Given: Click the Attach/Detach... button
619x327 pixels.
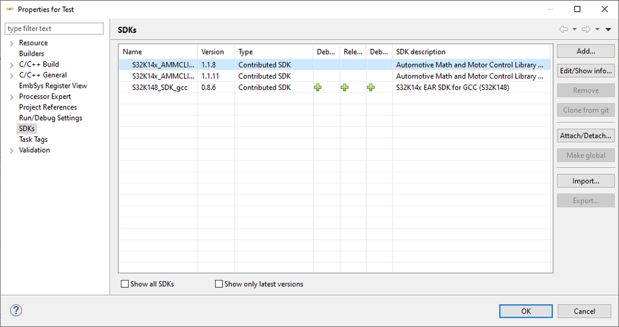Looking at the screenshot, I should [586, 135].
